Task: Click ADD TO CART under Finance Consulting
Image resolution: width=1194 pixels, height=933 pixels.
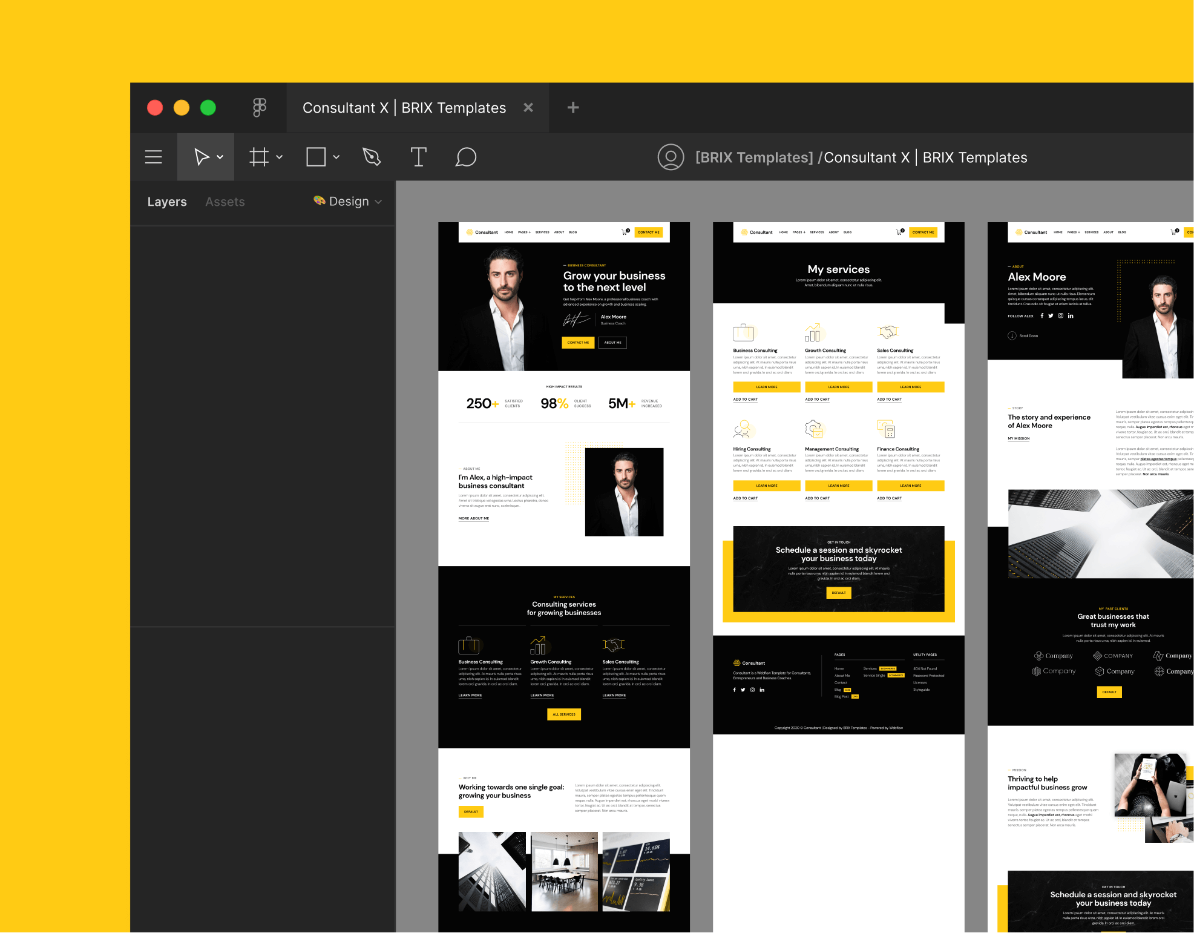Action: click(889, 498)
